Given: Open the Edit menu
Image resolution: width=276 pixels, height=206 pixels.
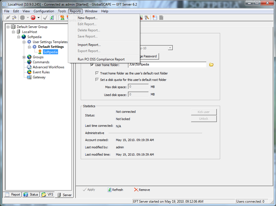Looking at the screenshot, I should (16, 11).
